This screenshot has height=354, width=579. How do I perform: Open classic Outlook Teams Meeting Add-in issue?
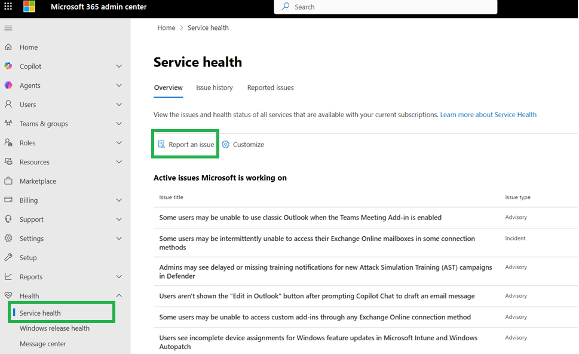(300, 217)
